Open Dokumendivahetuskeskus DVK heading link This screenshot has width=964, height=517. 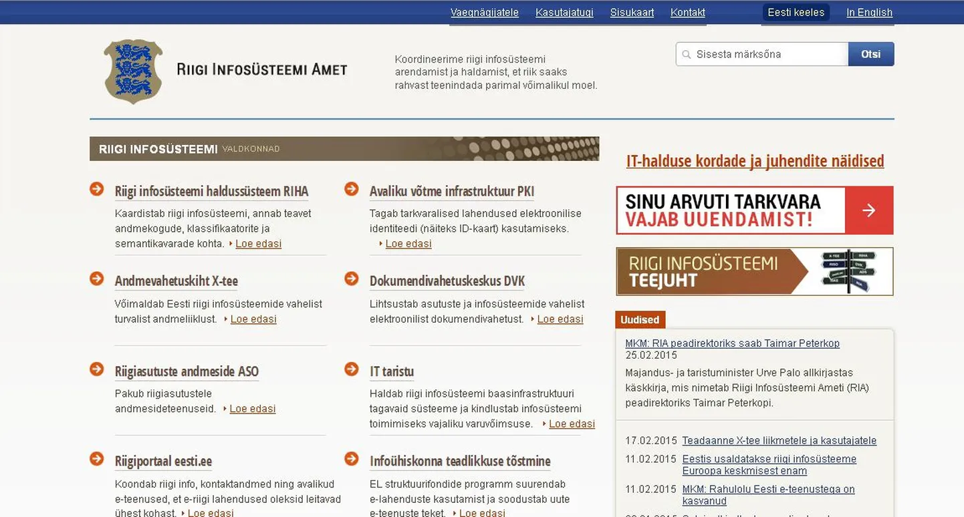coord(447,281)
